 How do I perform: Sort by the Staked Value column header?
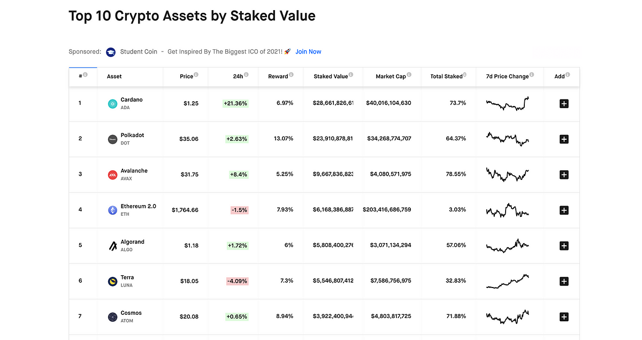coord(331,77)
